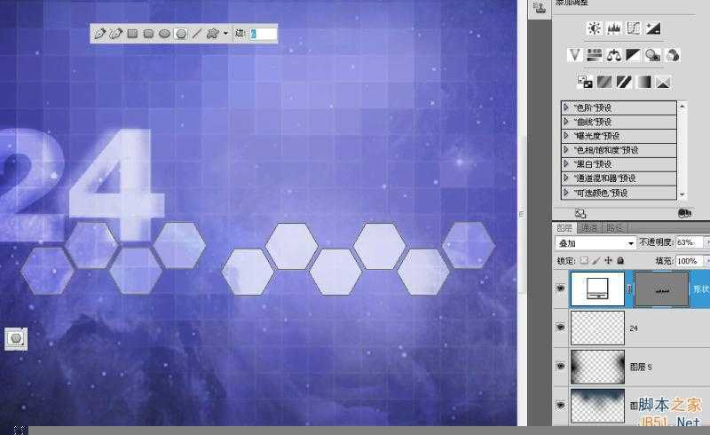Choose the Ellipse shape tool
This screenshot has width=710, height=435.
[x=164, y=34]
